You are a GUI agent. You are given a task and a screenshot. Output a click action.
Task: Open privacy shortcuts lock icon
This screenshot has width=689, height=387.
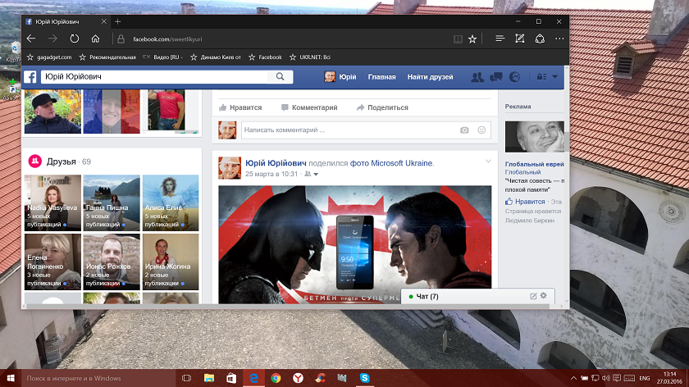coord(541,77)
